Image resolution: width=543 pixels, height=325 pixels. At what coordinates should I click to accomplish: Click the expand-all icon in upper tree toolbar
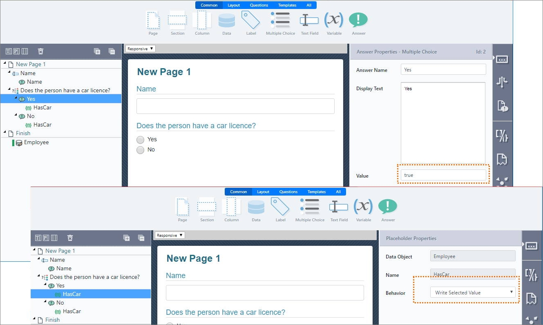tap(97, 51)
